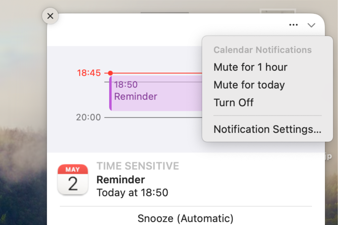Open the ellipsis more options menu

293,25
